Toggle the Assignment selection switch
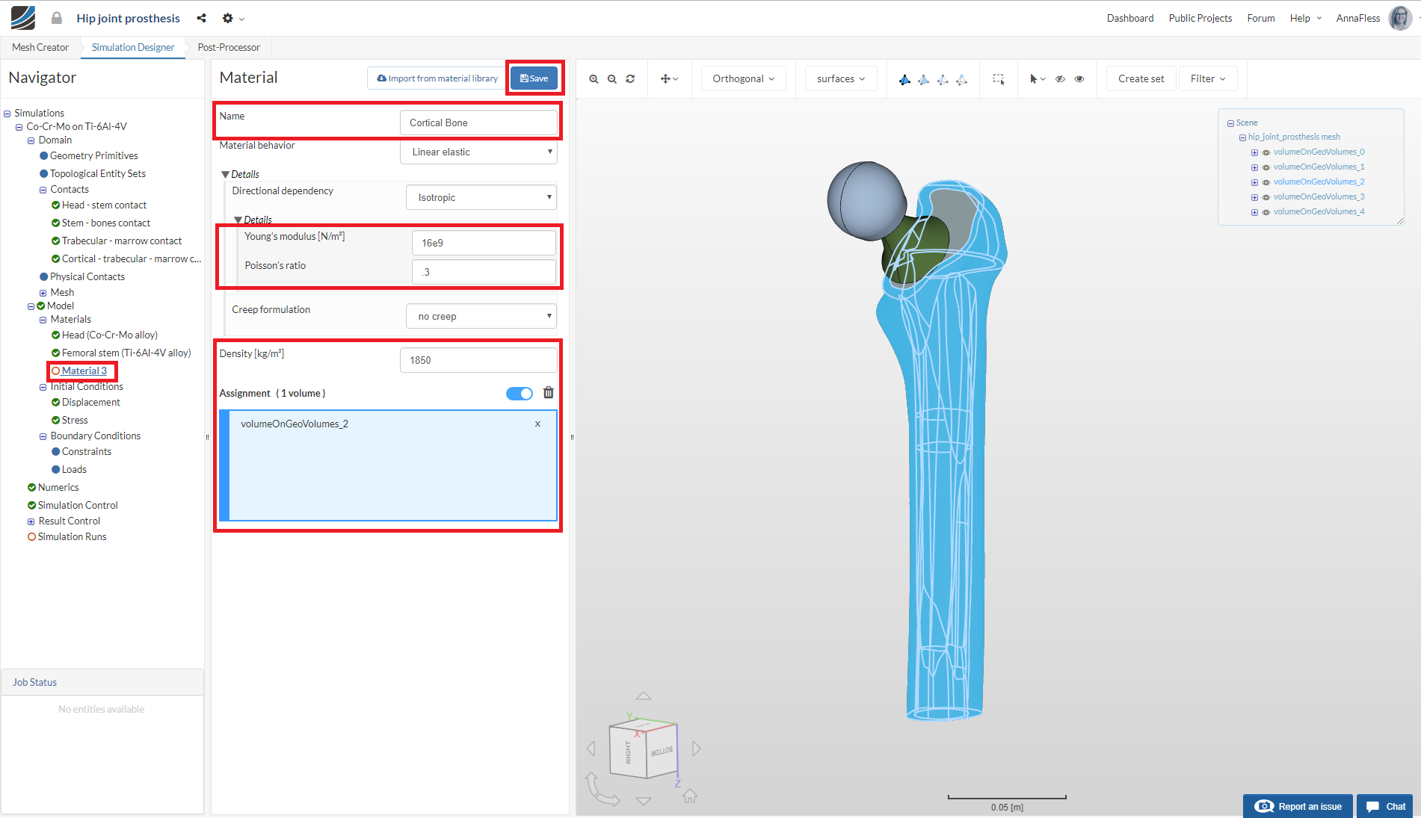 point(519,394)
